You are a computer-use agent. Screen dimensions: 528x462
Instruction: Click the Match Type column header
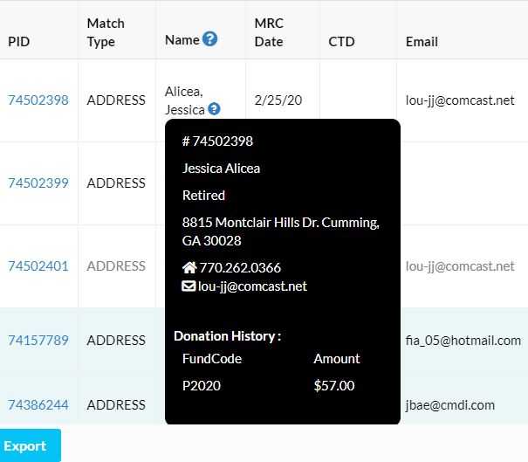click(106, 32)
